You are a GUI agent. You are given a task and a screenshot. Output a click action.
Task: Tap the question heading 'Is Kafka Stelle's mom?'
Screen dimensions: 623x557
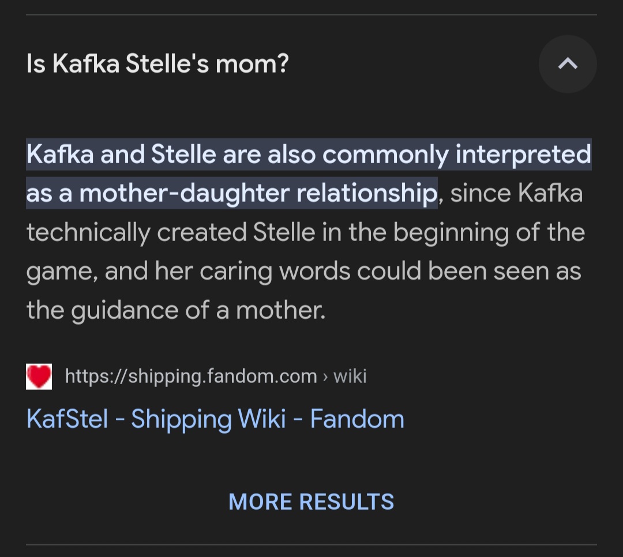tap(156, 63)
